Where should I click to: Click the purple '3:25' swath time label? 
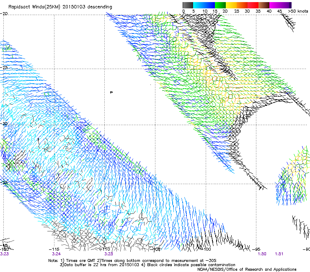[x=108, y=254]
